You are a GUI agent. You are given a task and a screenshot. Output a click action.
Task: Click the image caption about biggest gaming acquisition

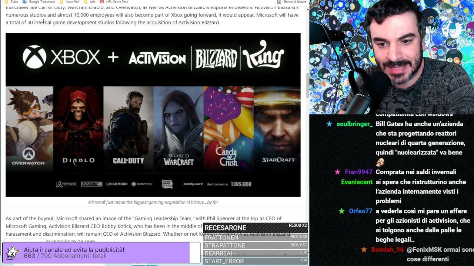153,202
